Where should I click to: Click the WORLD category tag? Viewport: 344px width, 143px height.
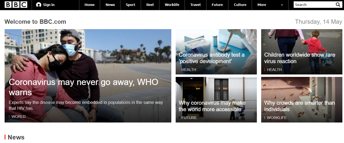[x=18, y=117]
